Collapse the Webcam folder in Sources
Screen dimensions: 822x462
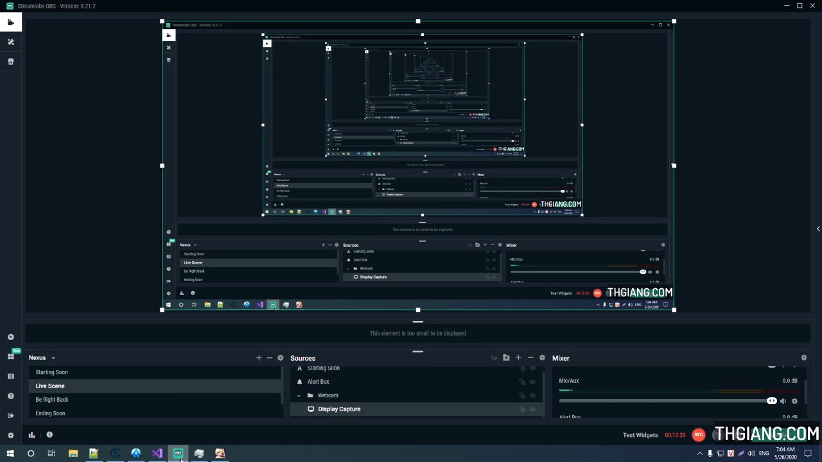299,395
